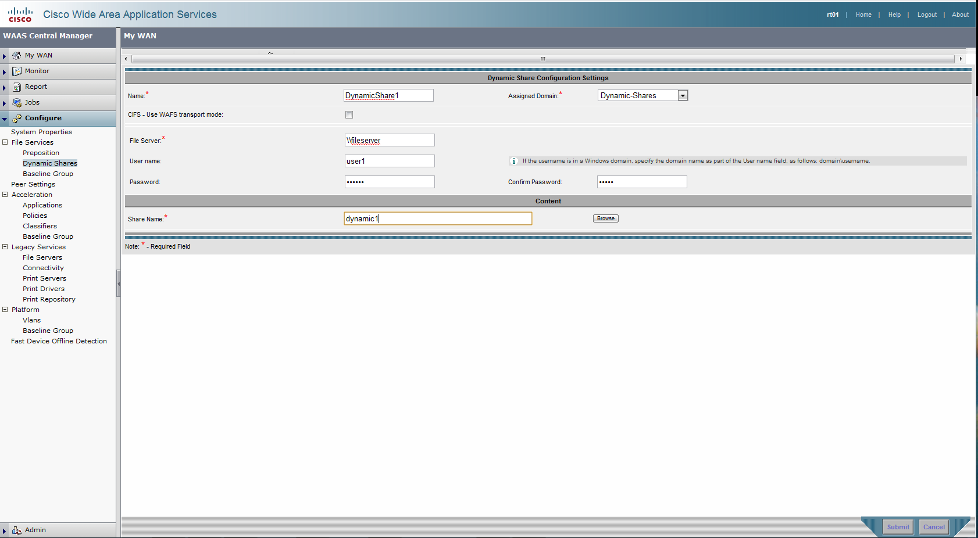
Task: Open the Assigned Domain dropdown
Action: [x=683, y=96]
